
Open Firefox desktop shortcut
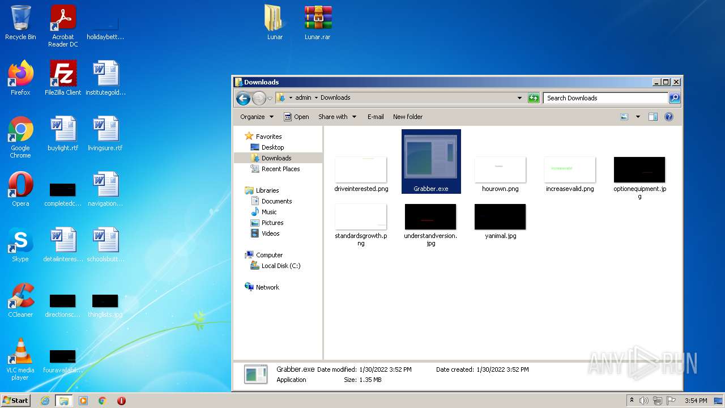tap(20, 78)
